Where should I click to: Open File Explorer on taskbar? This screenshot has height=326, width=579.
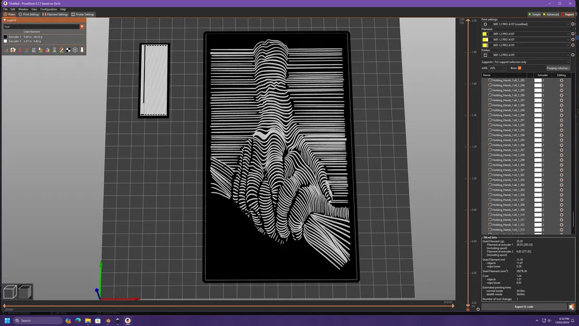click(88, 320)
